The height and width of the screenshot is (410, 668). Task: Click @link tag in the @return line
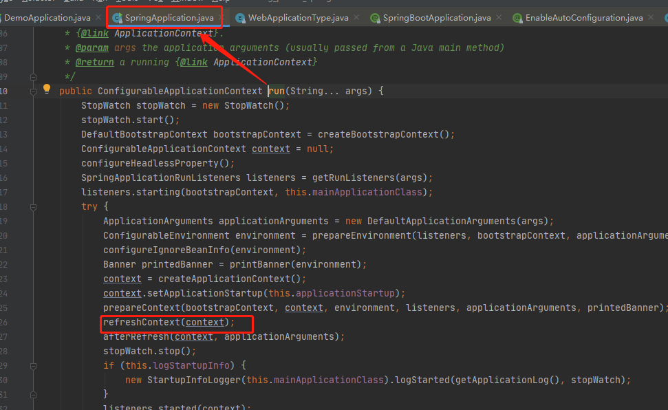tap(194, 62)
